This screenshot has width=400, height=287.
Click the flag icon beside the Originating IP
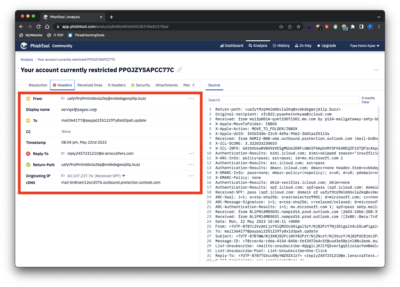(x=63, y=176)
